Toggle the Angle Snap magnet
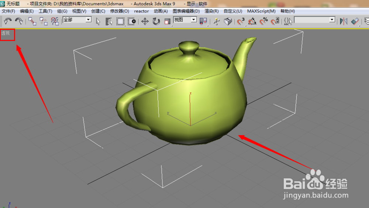 point(252,21)
